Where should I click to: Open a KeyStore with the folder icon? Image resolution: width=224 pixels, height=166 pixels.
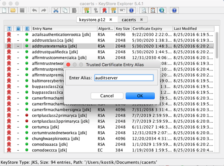click(x=13, y=10)
